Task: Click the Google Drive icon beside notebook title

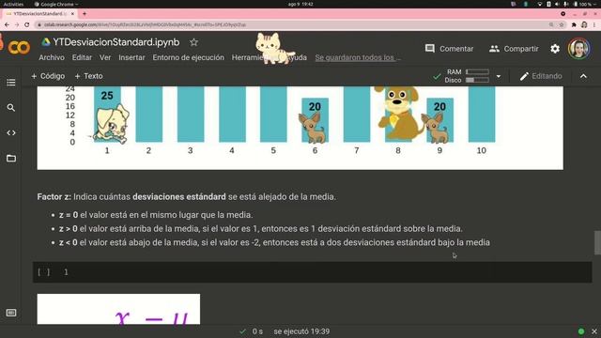Action: pyautogui.click(x=46, y=42)
